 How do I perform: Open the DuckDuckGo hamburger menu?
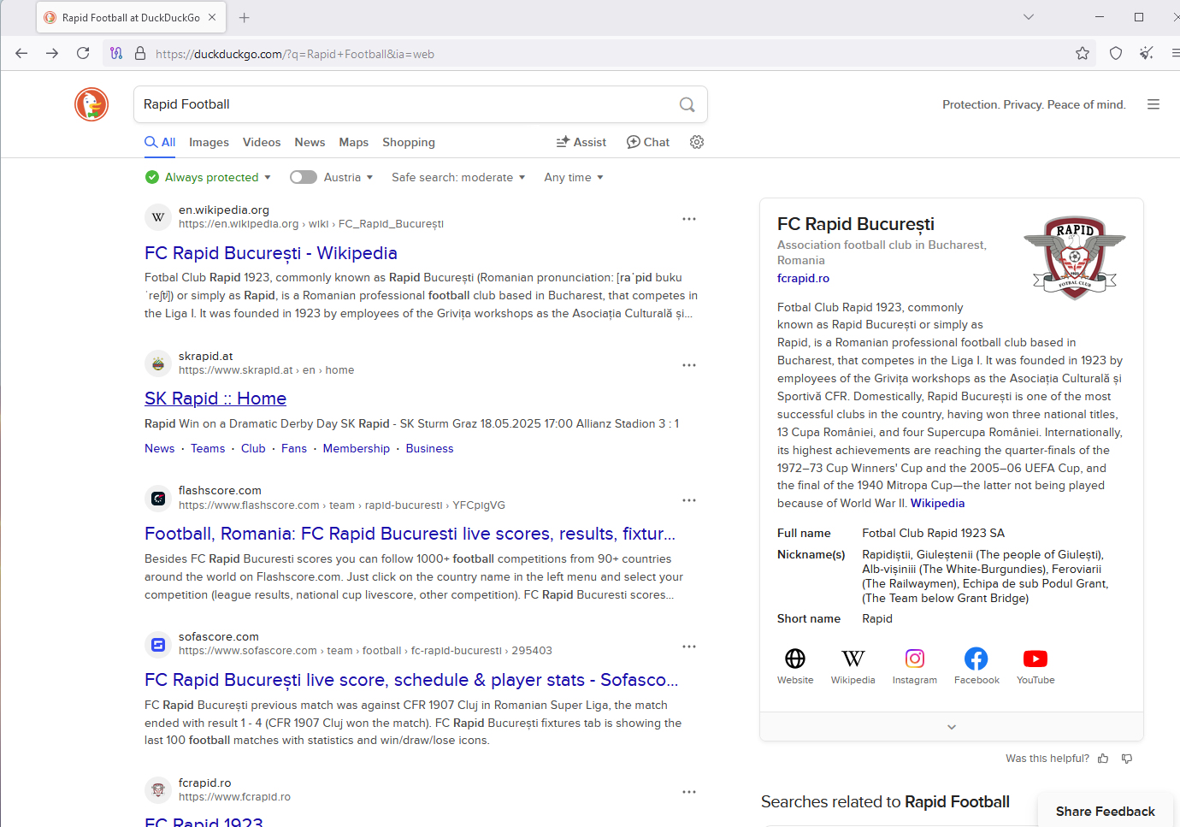pos(1153,104)
